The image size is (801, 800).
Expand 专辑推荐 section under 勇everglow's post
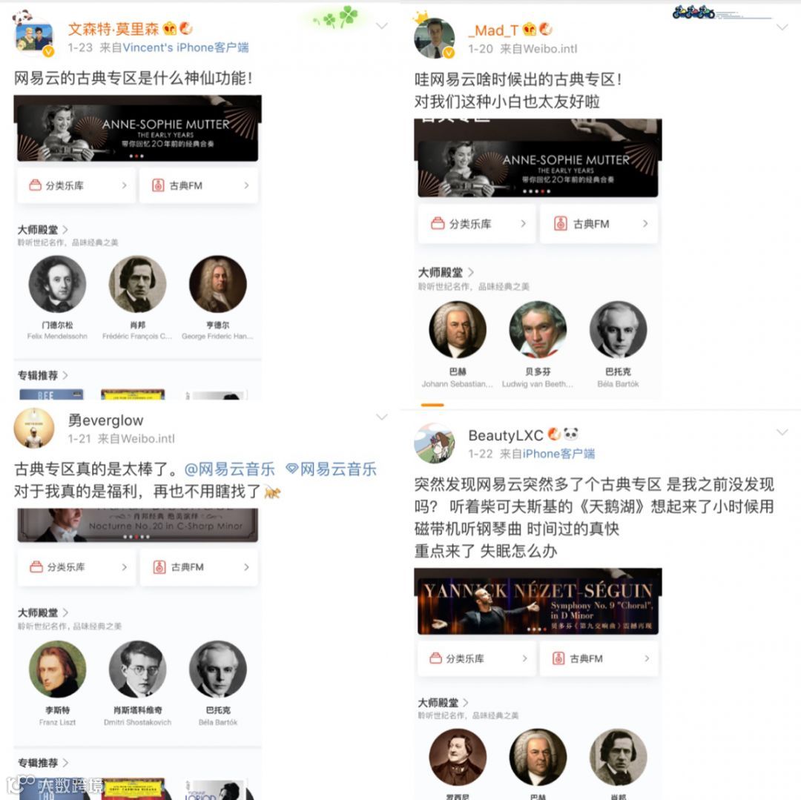(43, 763)
